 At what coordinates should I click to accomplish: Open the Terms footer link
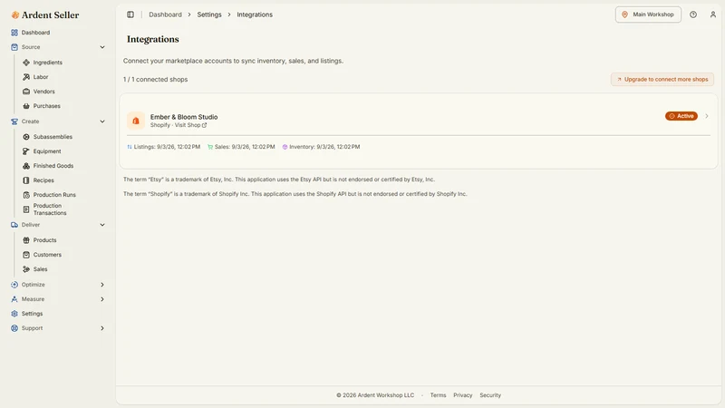pos(438,395)
